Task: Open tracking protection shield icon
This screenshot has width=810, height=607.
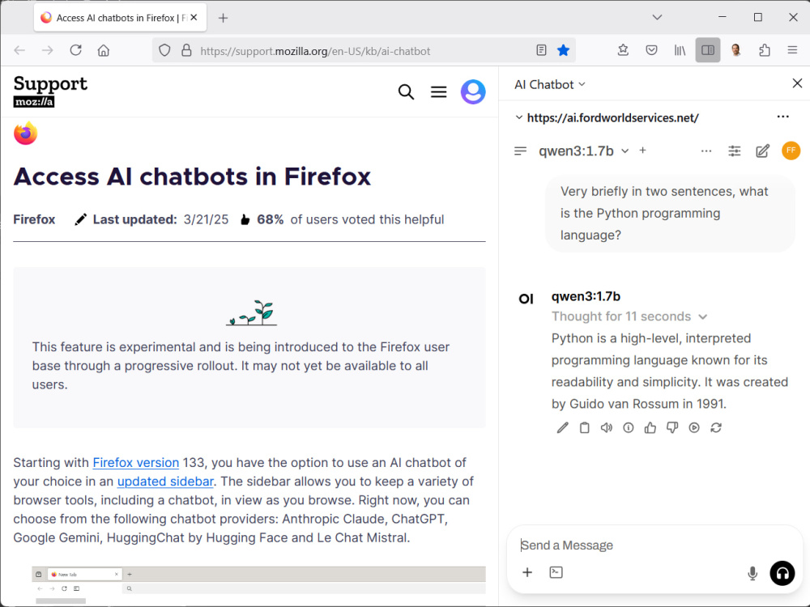Action: click(164, 50)
